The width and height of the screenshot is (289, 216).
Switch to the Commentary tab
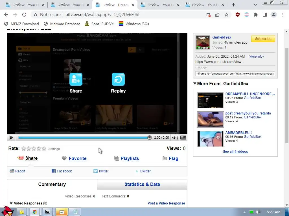coord(52,184)
